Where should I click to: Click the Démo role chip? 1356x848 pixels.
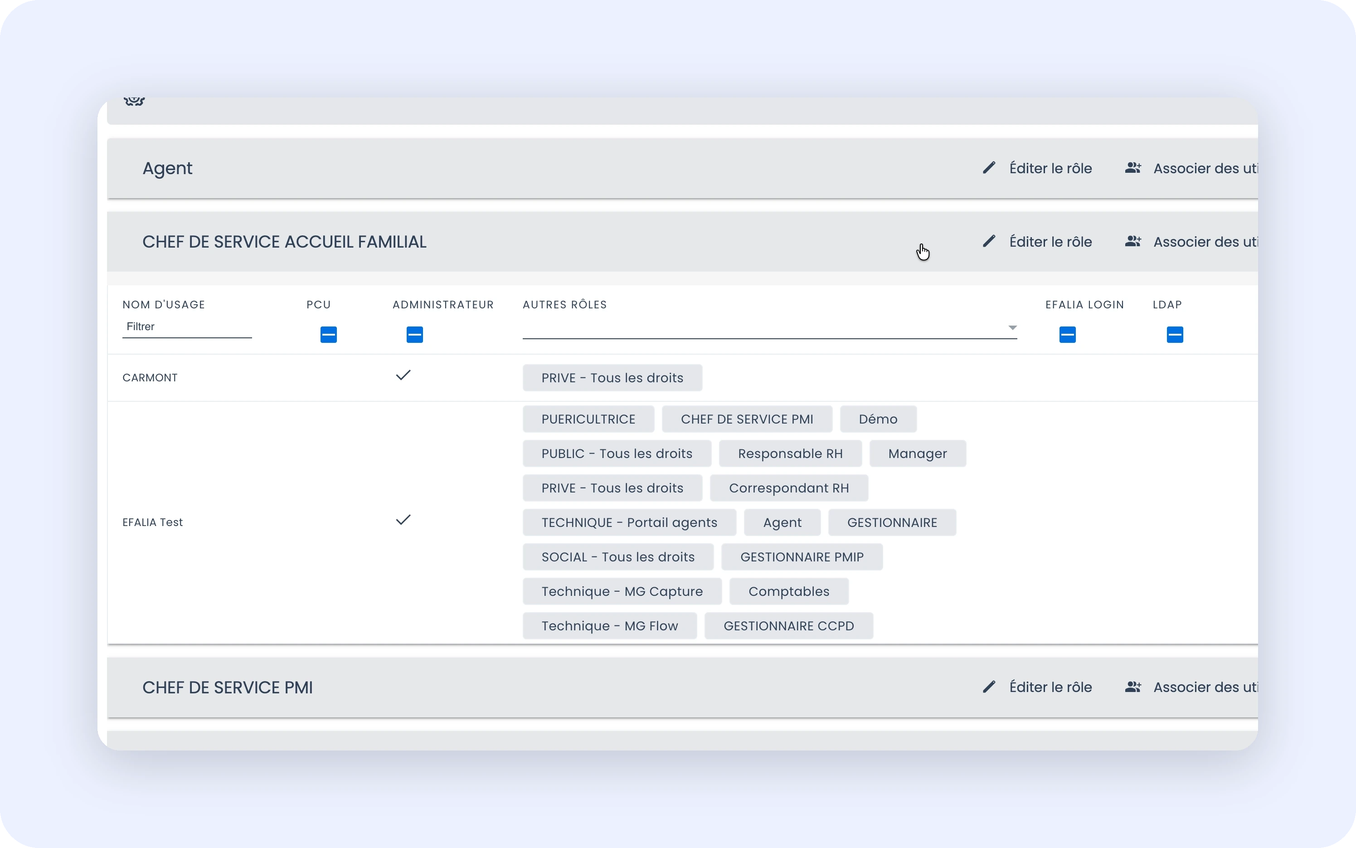coord(878,419)
